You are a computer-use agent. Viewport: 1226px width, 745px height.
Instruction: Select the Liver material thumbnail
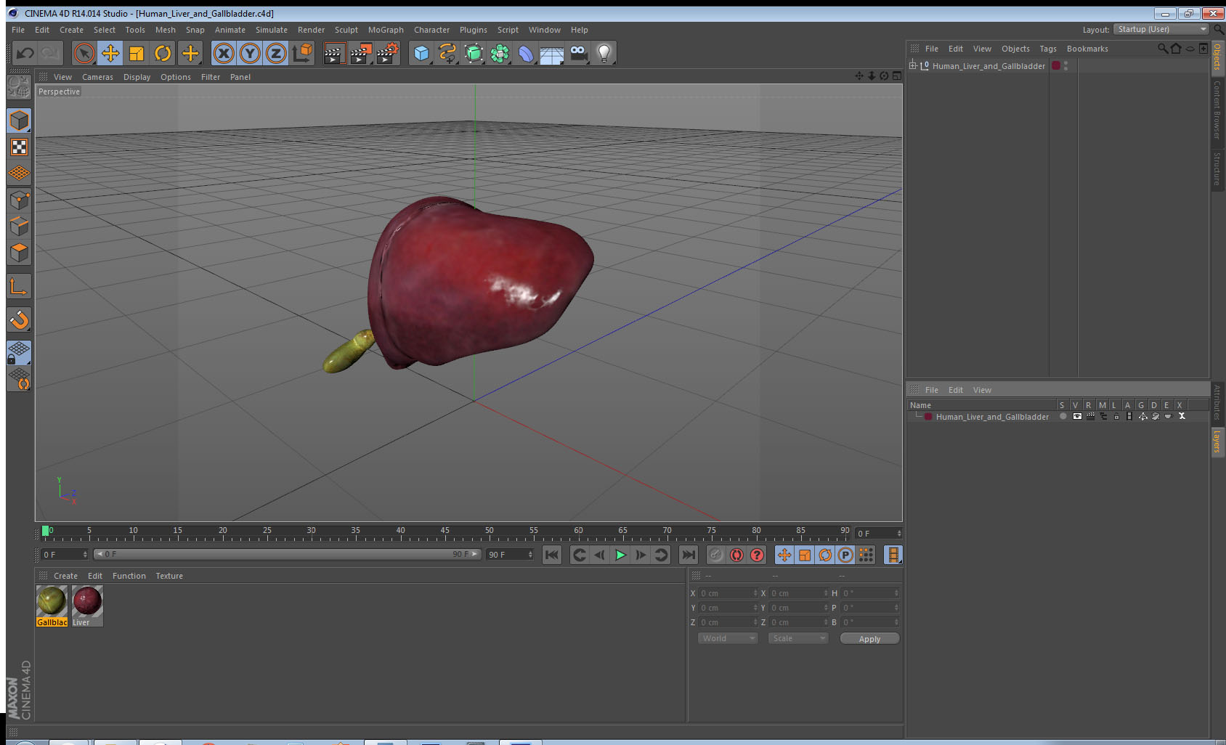87,601
